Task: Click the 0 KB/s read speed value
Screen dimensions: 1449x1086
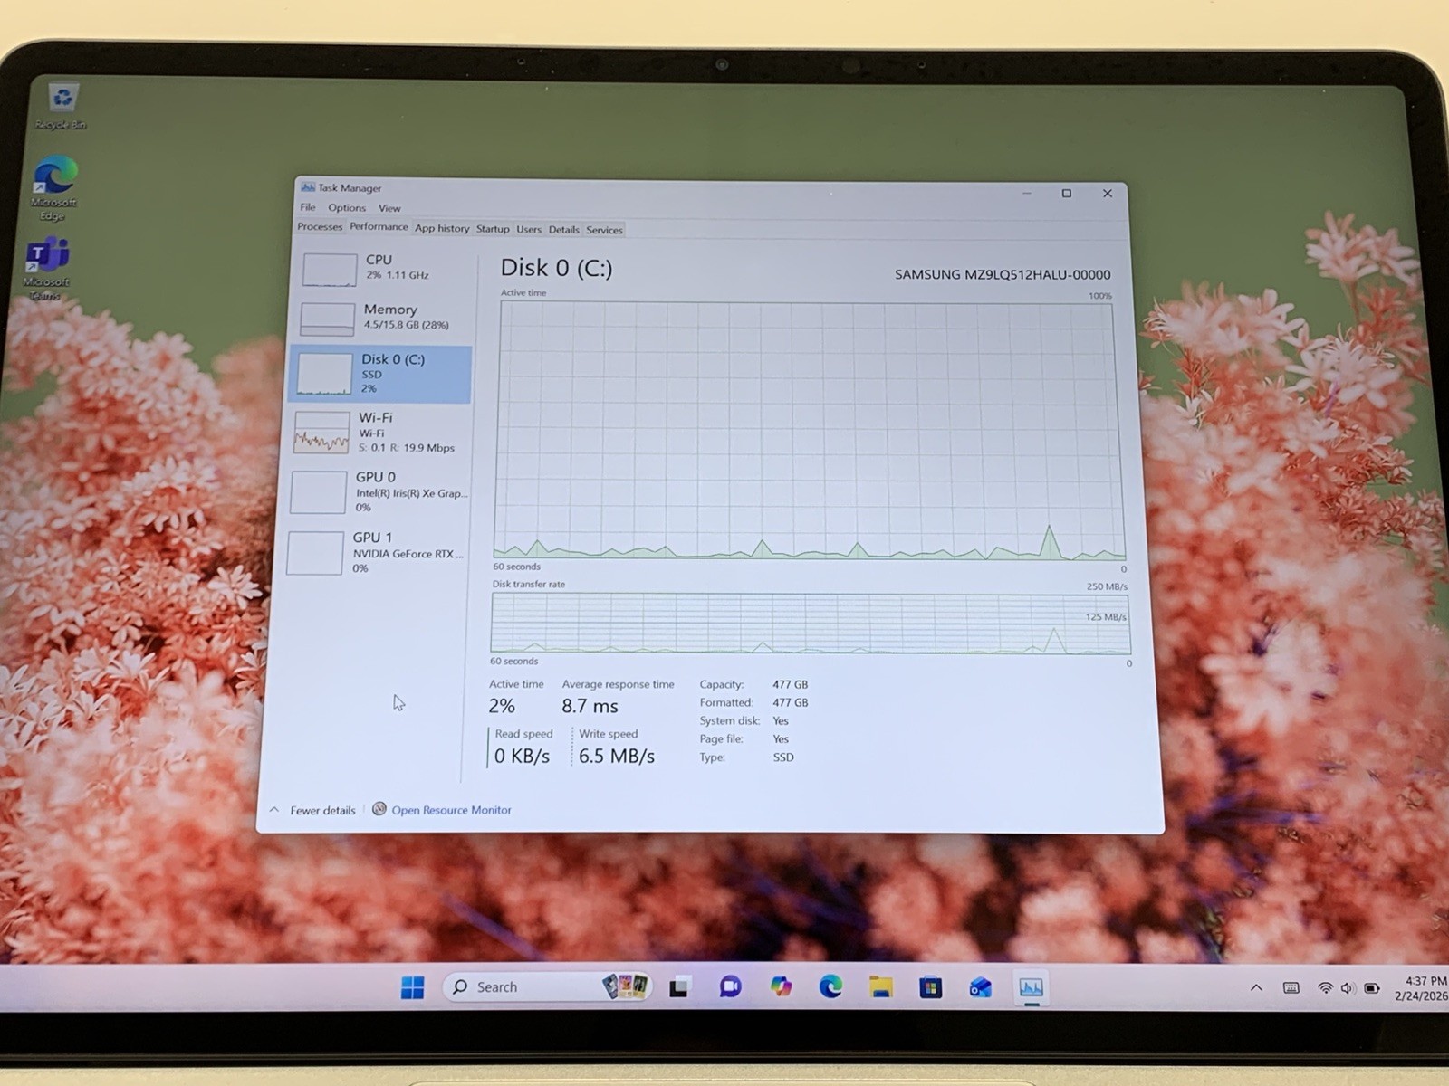Action: tap(522, 756)
